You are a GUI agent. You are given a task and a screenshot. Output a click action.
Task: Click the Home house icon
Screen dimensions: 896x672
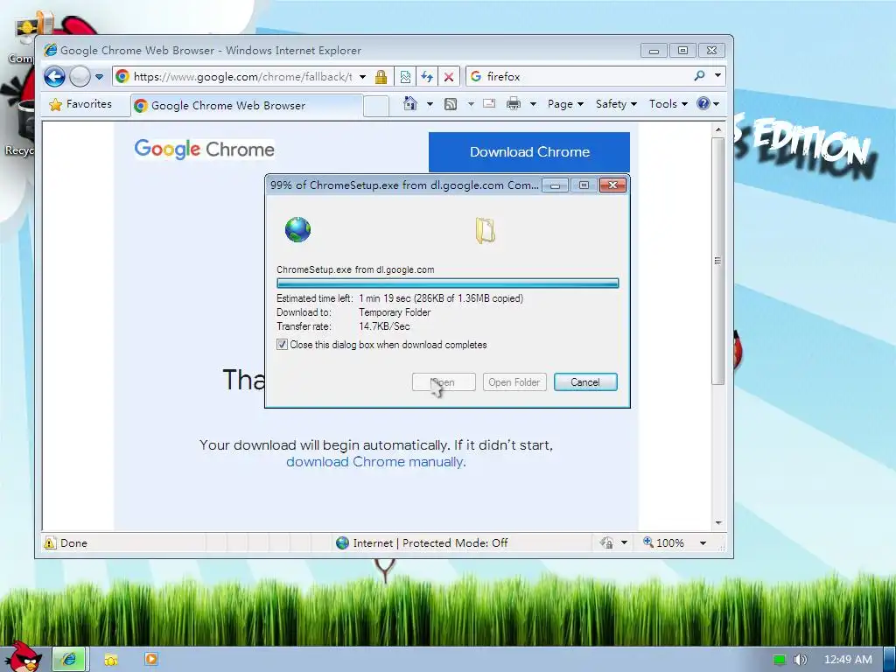click(x=410, y=103)
